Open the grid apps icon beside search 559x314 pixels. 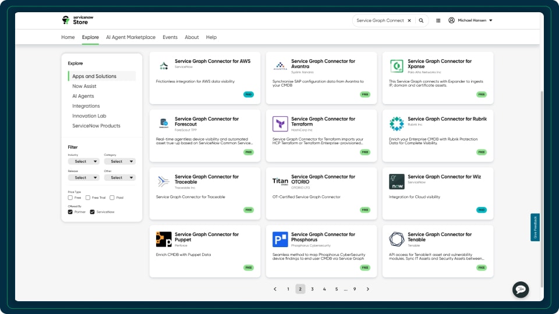click(x=438, y=21)
